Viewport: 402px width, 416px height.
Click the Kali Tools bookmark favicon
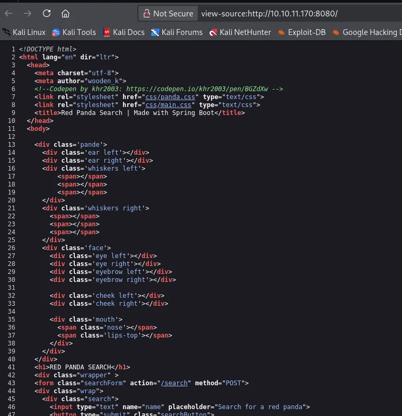[56, 32]
